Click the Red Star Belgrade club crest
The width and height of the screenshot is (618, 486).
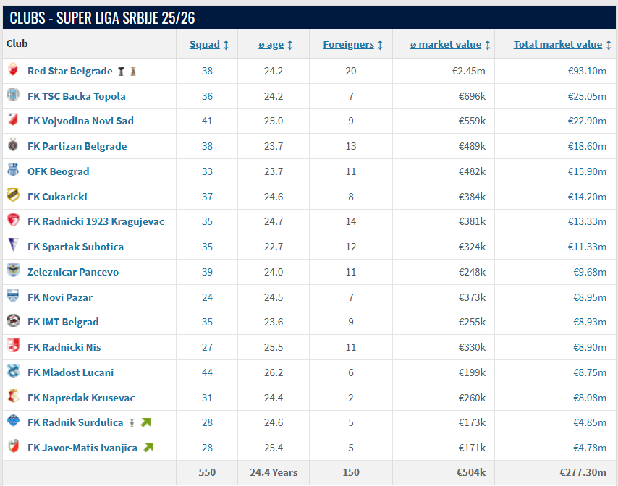click(13, 71)
